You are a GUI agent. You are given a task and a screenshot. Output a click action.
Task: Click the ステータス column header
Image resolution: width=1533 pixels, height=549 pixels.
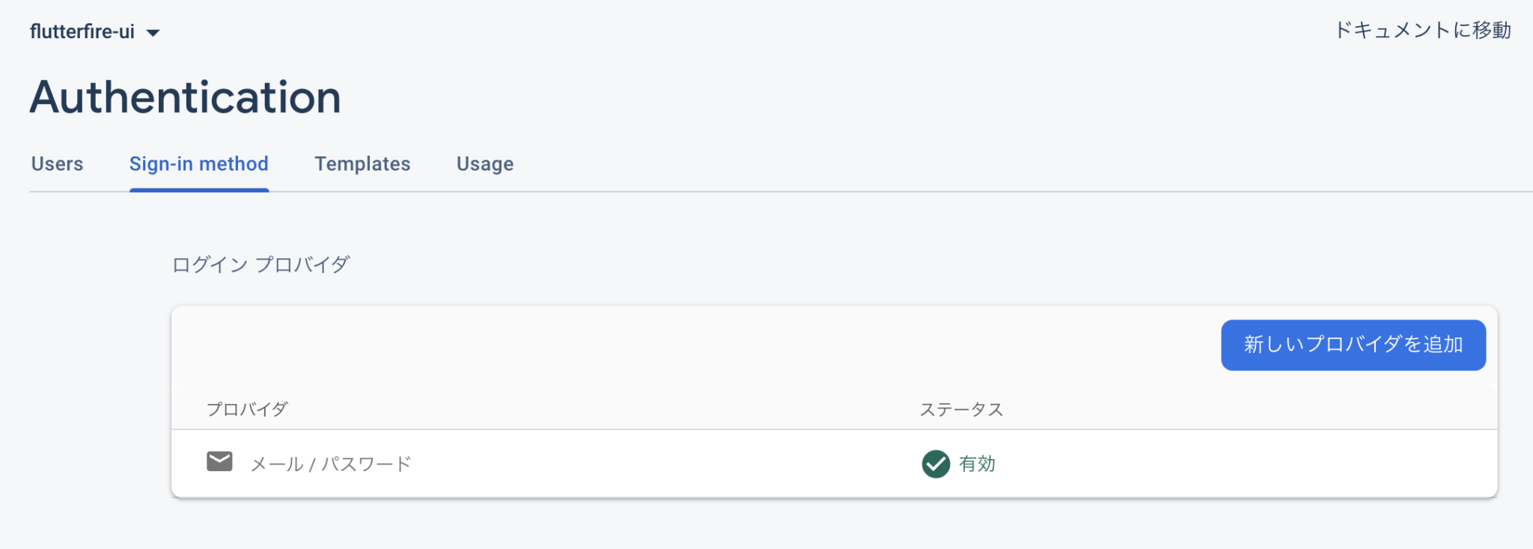click(x=961, y=408)
